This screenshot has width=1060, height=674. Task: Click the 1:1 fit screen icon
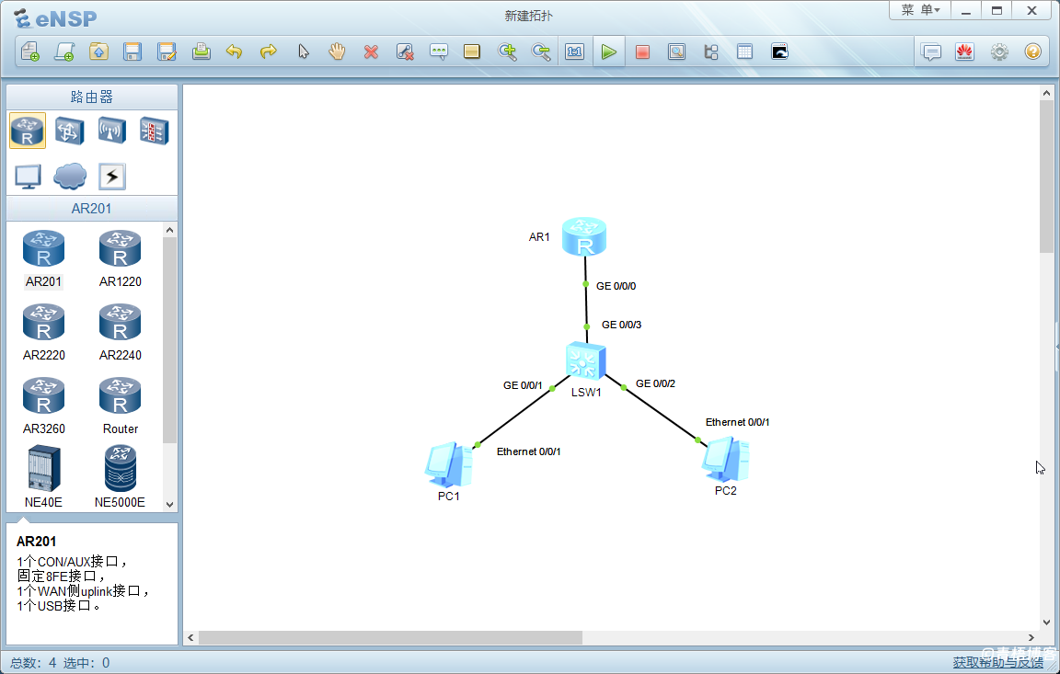574,52
